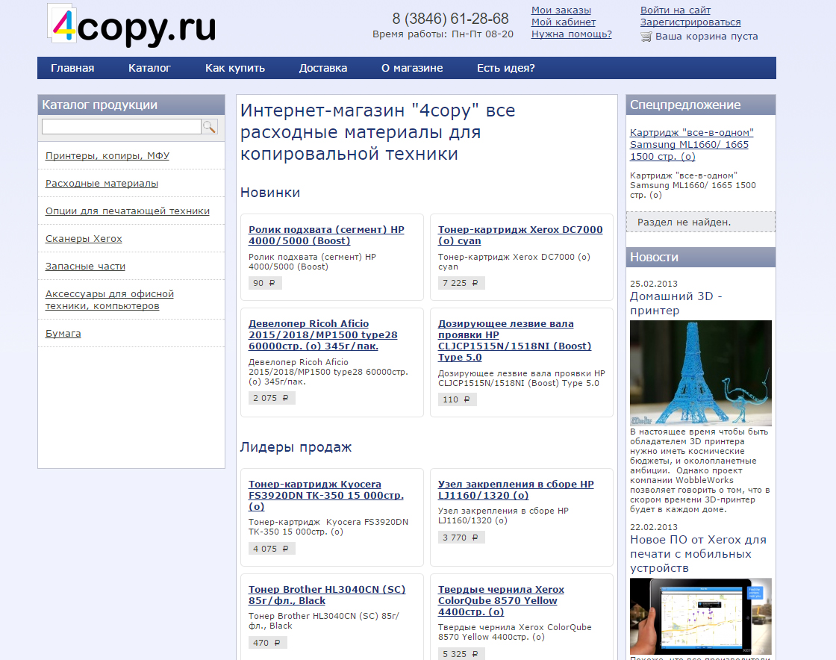Open category Сканеры Xerox

84,239
